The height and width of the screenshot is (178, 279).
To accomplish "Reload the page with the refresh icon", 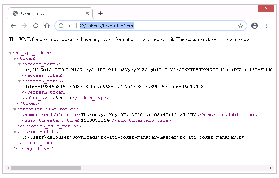I will pos(36,26).
